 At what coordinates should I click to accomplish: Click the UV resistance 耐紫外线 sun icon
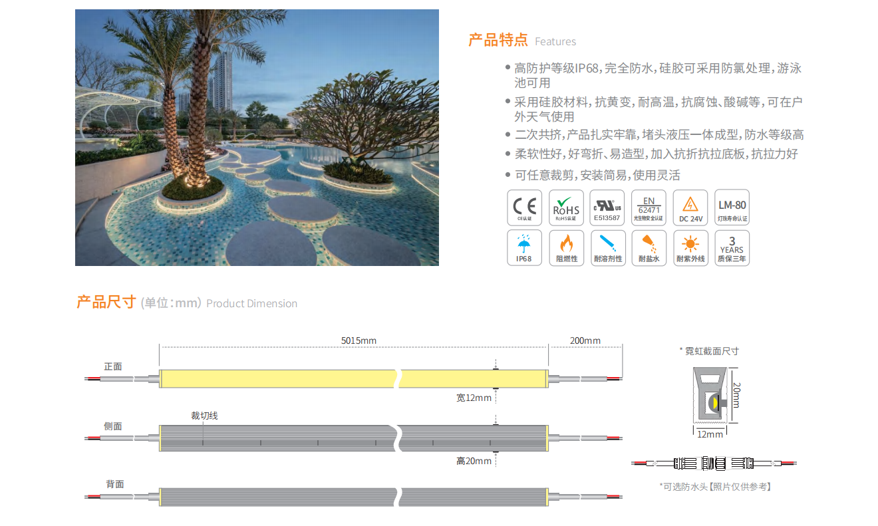(x=690, y=248)
